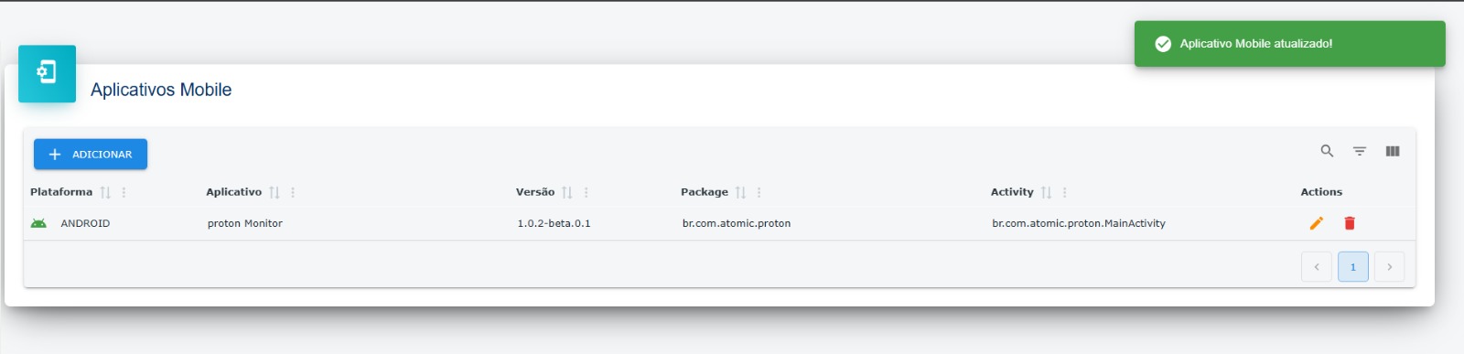Edit proton Monitor with the pencil icon

tap(1317, 223)
